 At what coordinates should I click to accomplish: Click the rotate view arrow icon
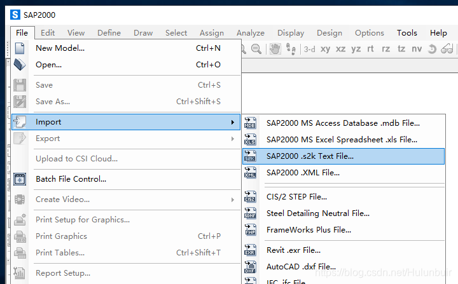point(432,49)
